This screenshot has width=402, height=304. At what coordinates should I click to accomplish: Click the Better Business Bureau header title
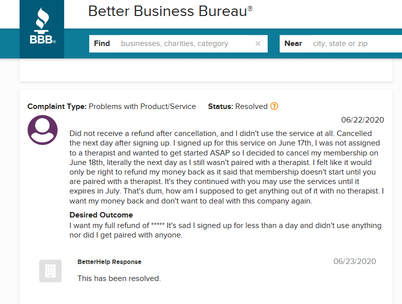(x=170, y=11)
